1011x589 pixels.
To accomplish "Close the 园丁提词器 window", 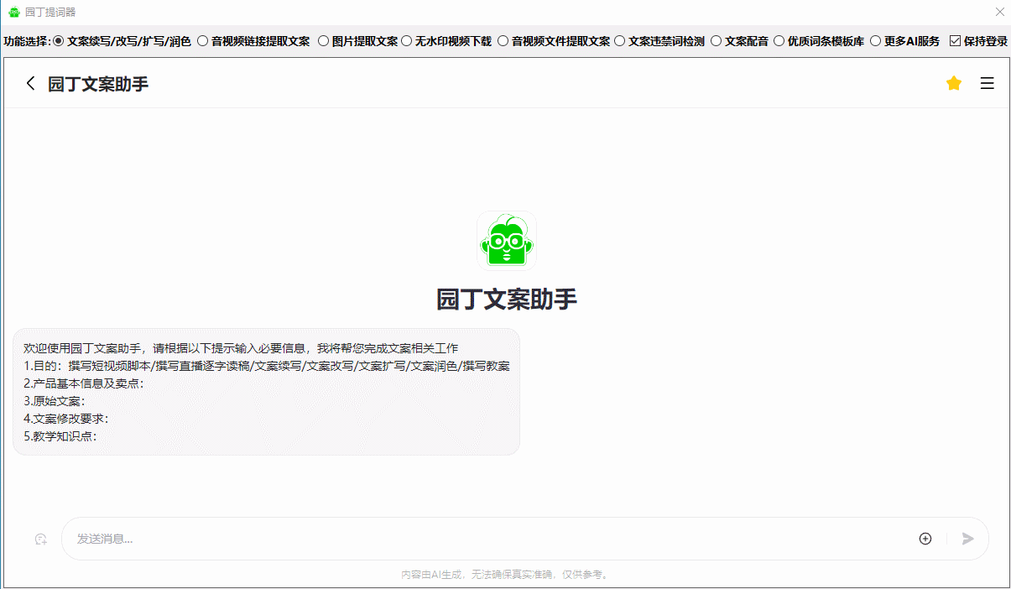I will click(x=999, y=12).
